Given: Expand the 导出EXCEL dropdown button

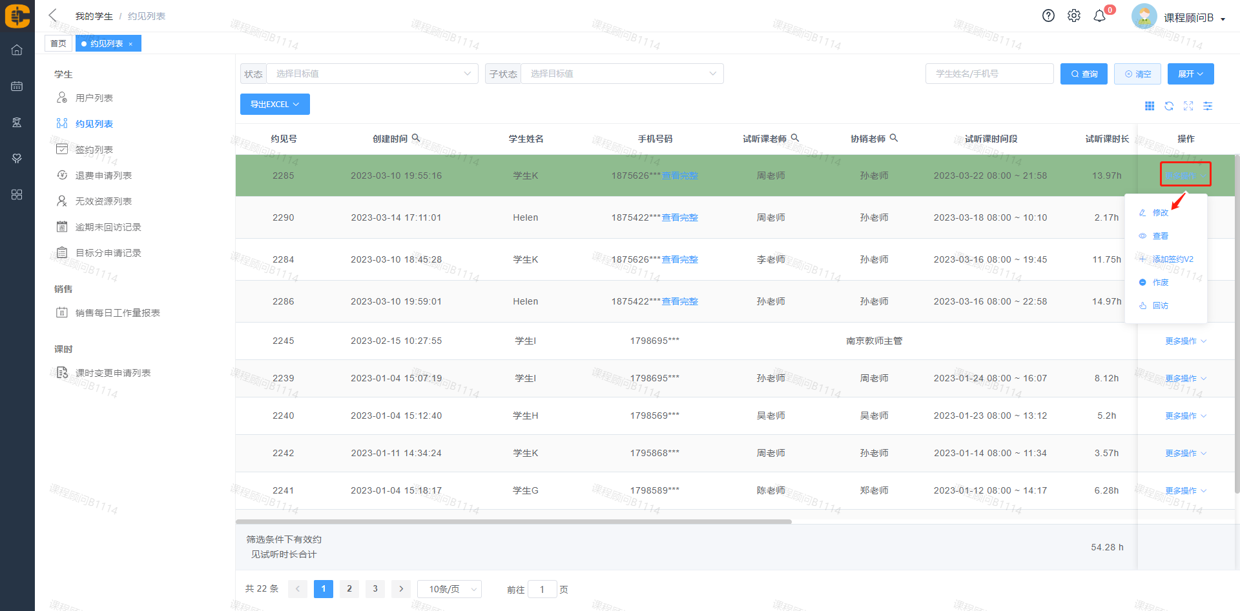Looking at the screenshot, I should click(x=274, y=105).
